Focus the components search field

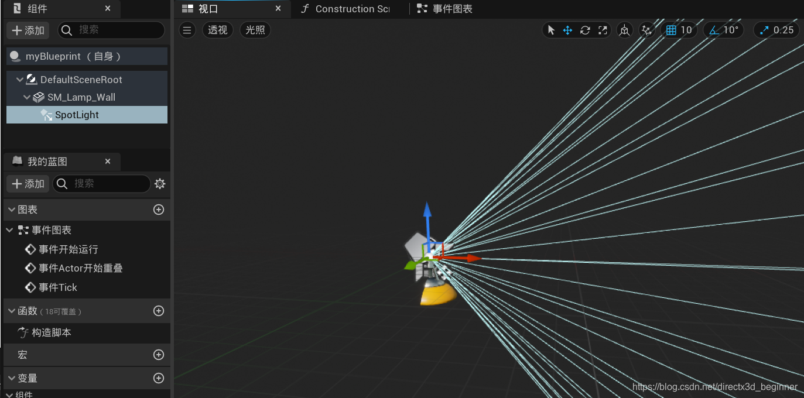pos(112,30)
